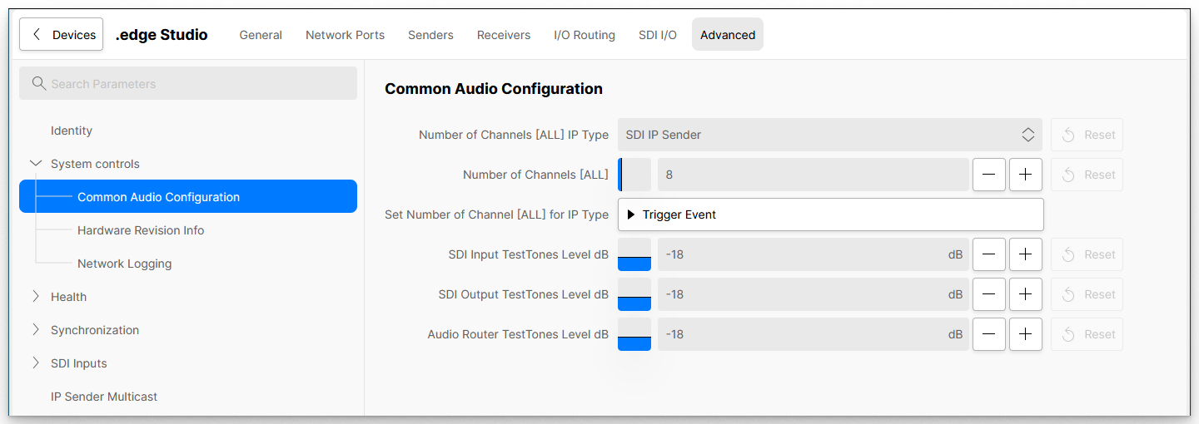
Task: Decrease Audio Router TestTones Level
Action: [x=988, y=334]
